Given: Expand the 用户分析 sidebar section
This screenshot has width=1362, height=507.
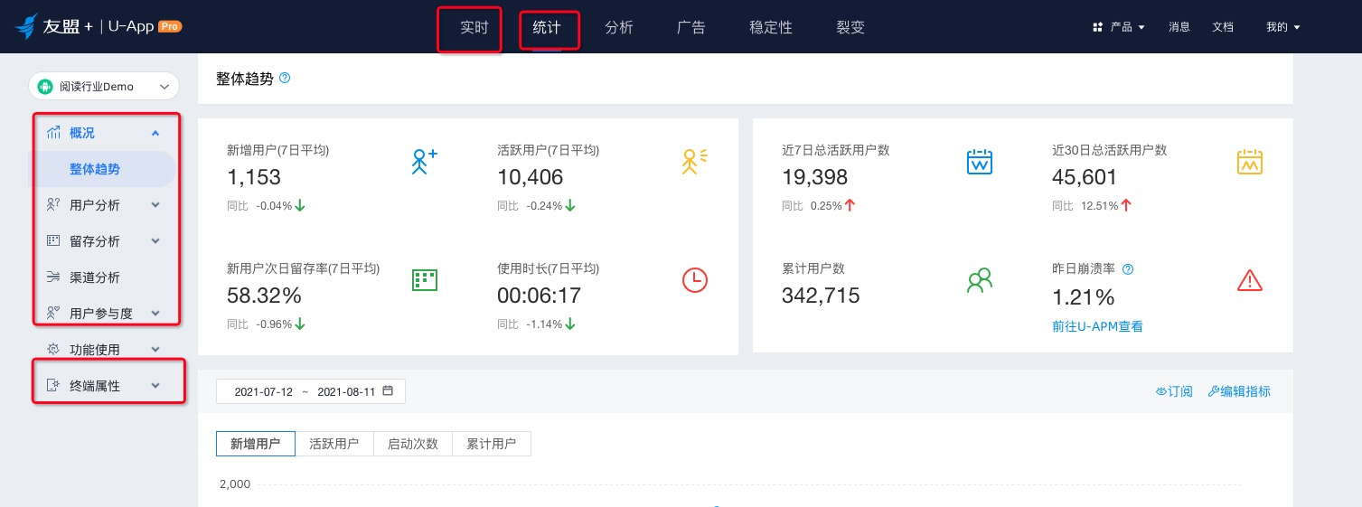Looking at the screenshot, I should click(104, 205).
